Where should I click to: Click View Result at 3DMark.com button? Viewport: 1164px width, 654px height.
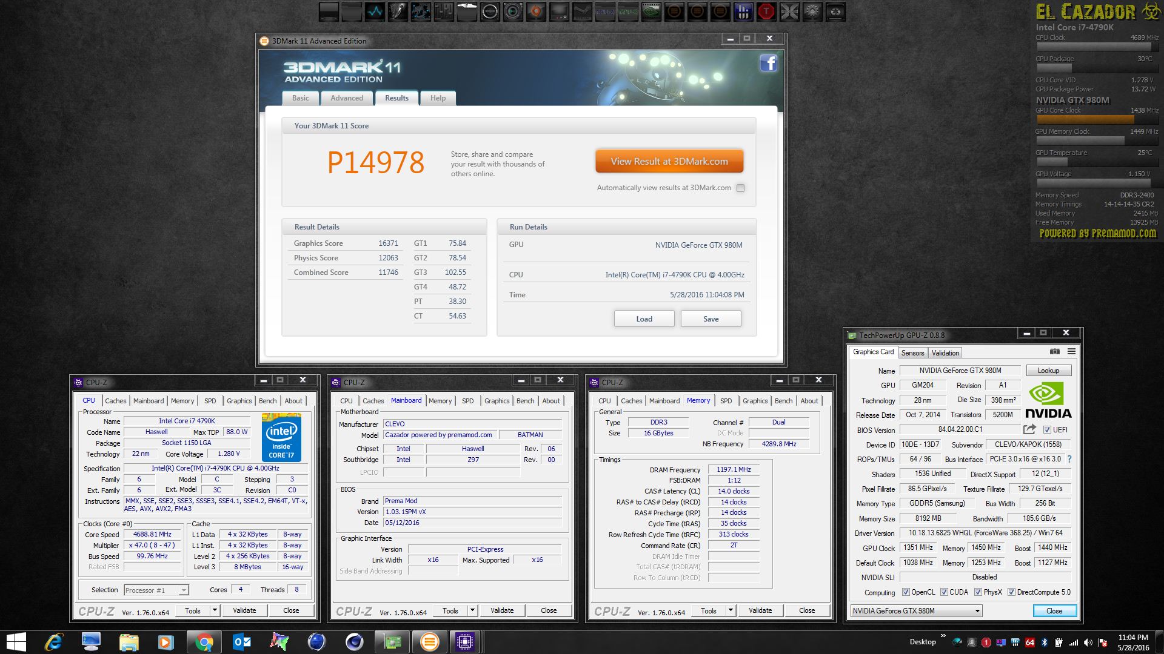pos(669,162)
